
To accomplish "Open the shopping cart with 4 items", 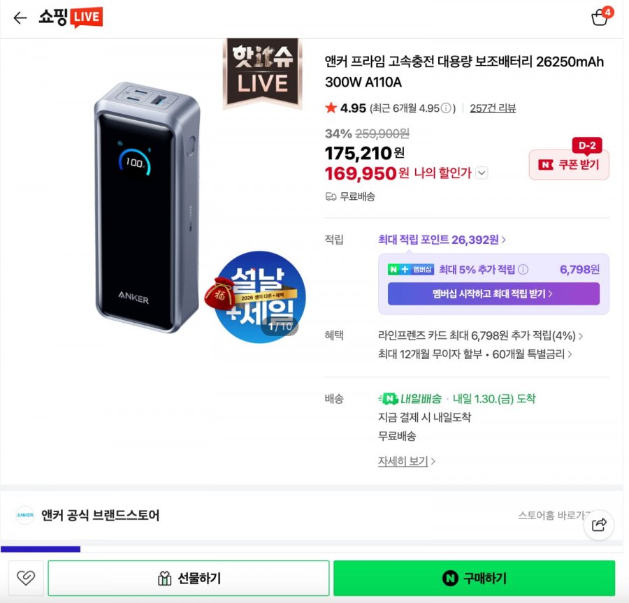I will 600,17.
